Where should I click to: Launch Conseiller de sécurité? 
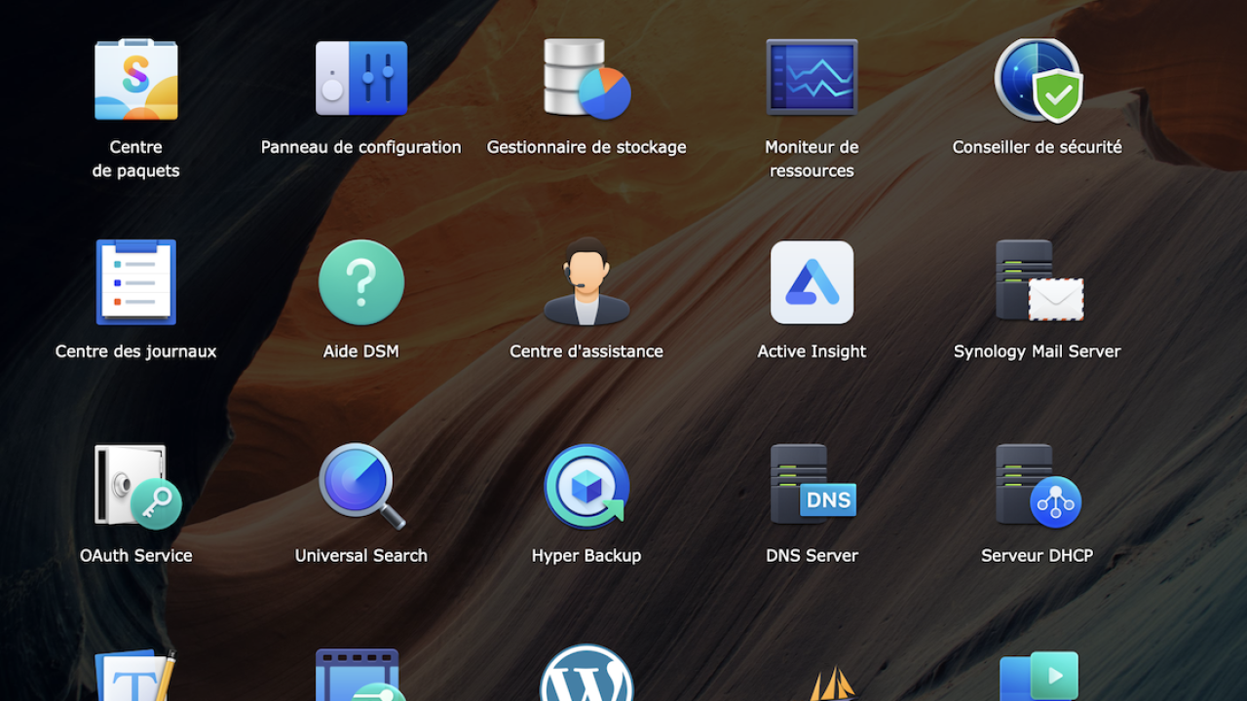point(1038,79)
